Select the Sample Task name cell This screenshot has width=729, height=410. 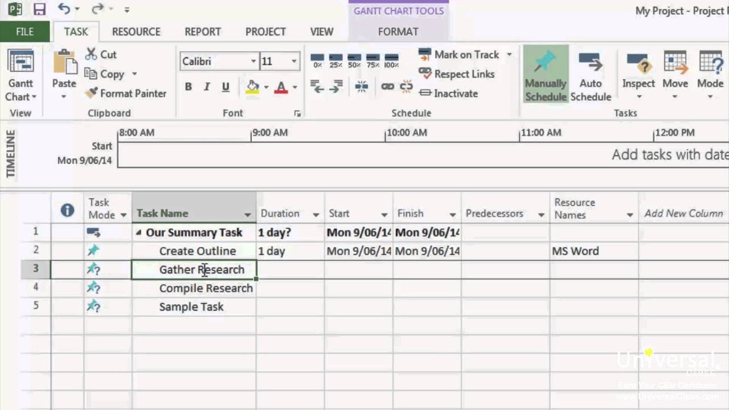[194, 307]
